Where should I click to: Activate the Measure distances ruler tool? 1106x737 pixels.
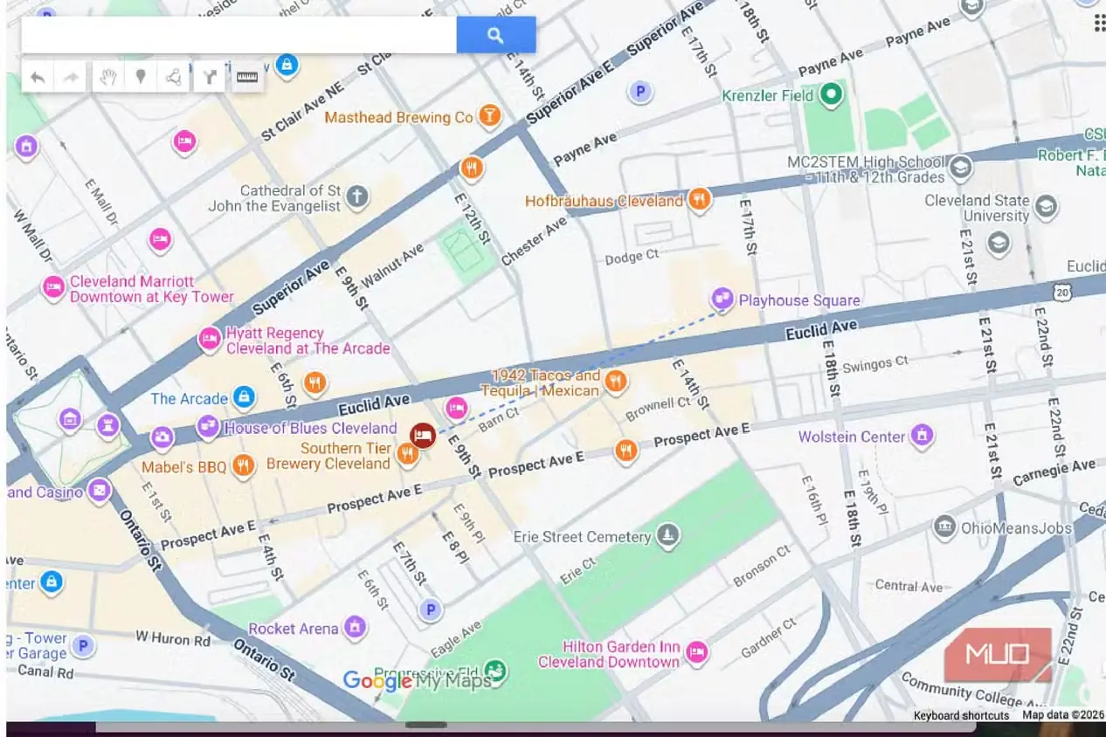point(248,77)
